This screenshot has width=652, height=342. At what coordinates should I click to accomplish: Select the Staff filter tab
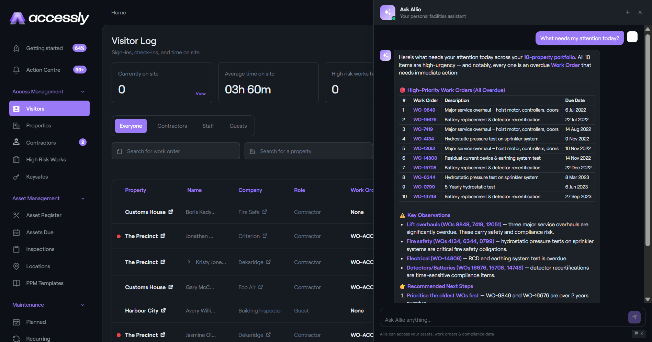[208, 126]
